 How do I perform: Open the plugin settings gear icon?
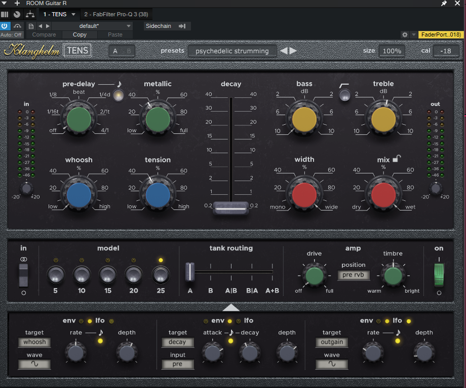coord(404,34)
